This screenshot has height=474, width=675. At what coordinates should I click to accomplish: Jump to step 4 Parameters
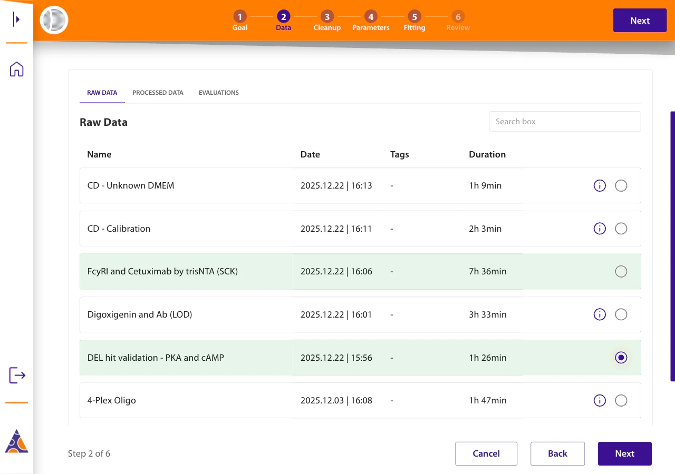tap(371, 21)
